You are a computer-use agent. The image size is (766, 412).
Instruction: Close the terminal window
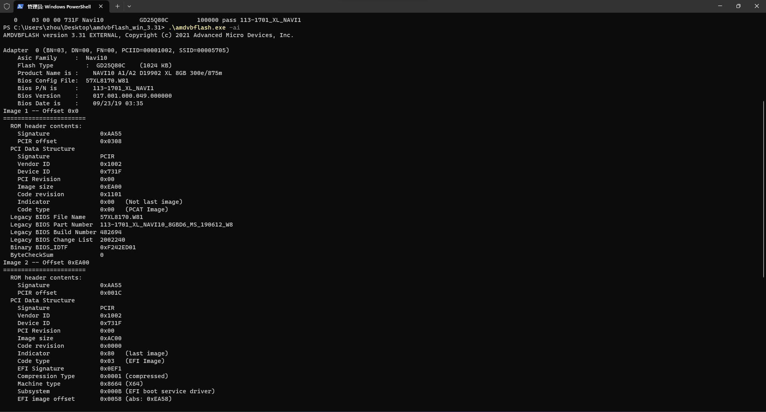[x=756, y=6]
